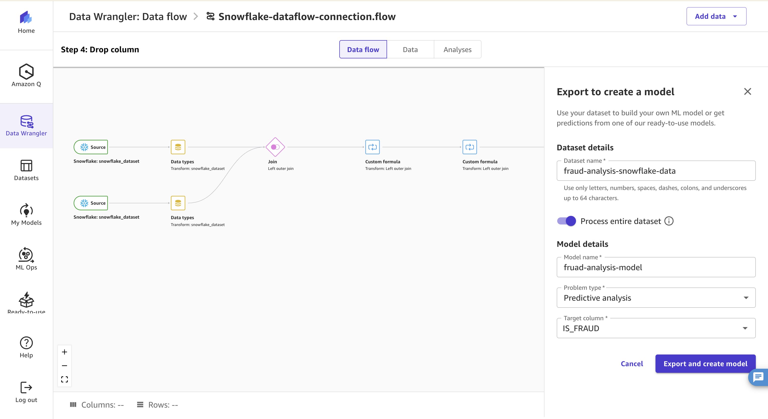Select the second Custom formula node

470,147
